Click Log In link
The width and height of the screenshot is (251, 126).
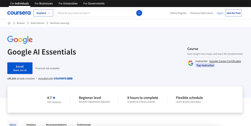(220, 13)
